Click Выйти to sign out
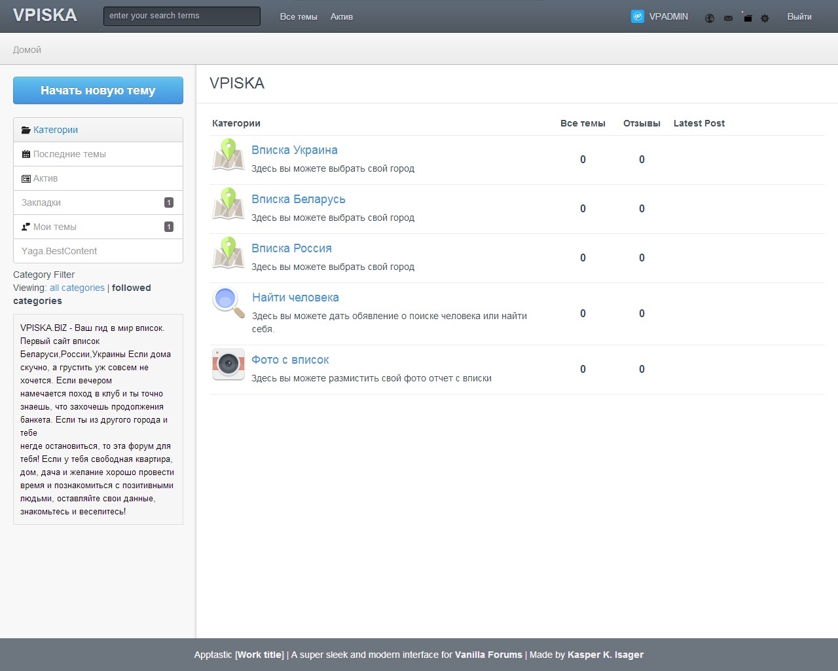This screenshot has width=838, height=671. point(799,16)
